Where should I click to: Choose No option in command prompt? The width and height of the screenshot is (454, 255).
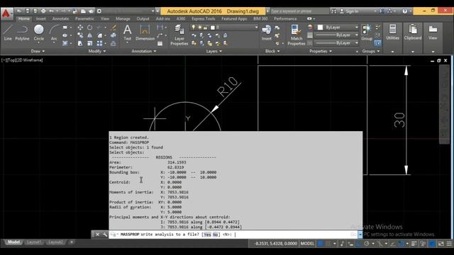click(x=215, y=234)
